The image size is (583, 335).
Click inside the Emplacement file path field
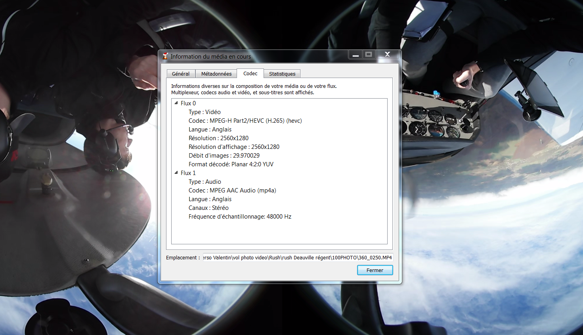297,258
